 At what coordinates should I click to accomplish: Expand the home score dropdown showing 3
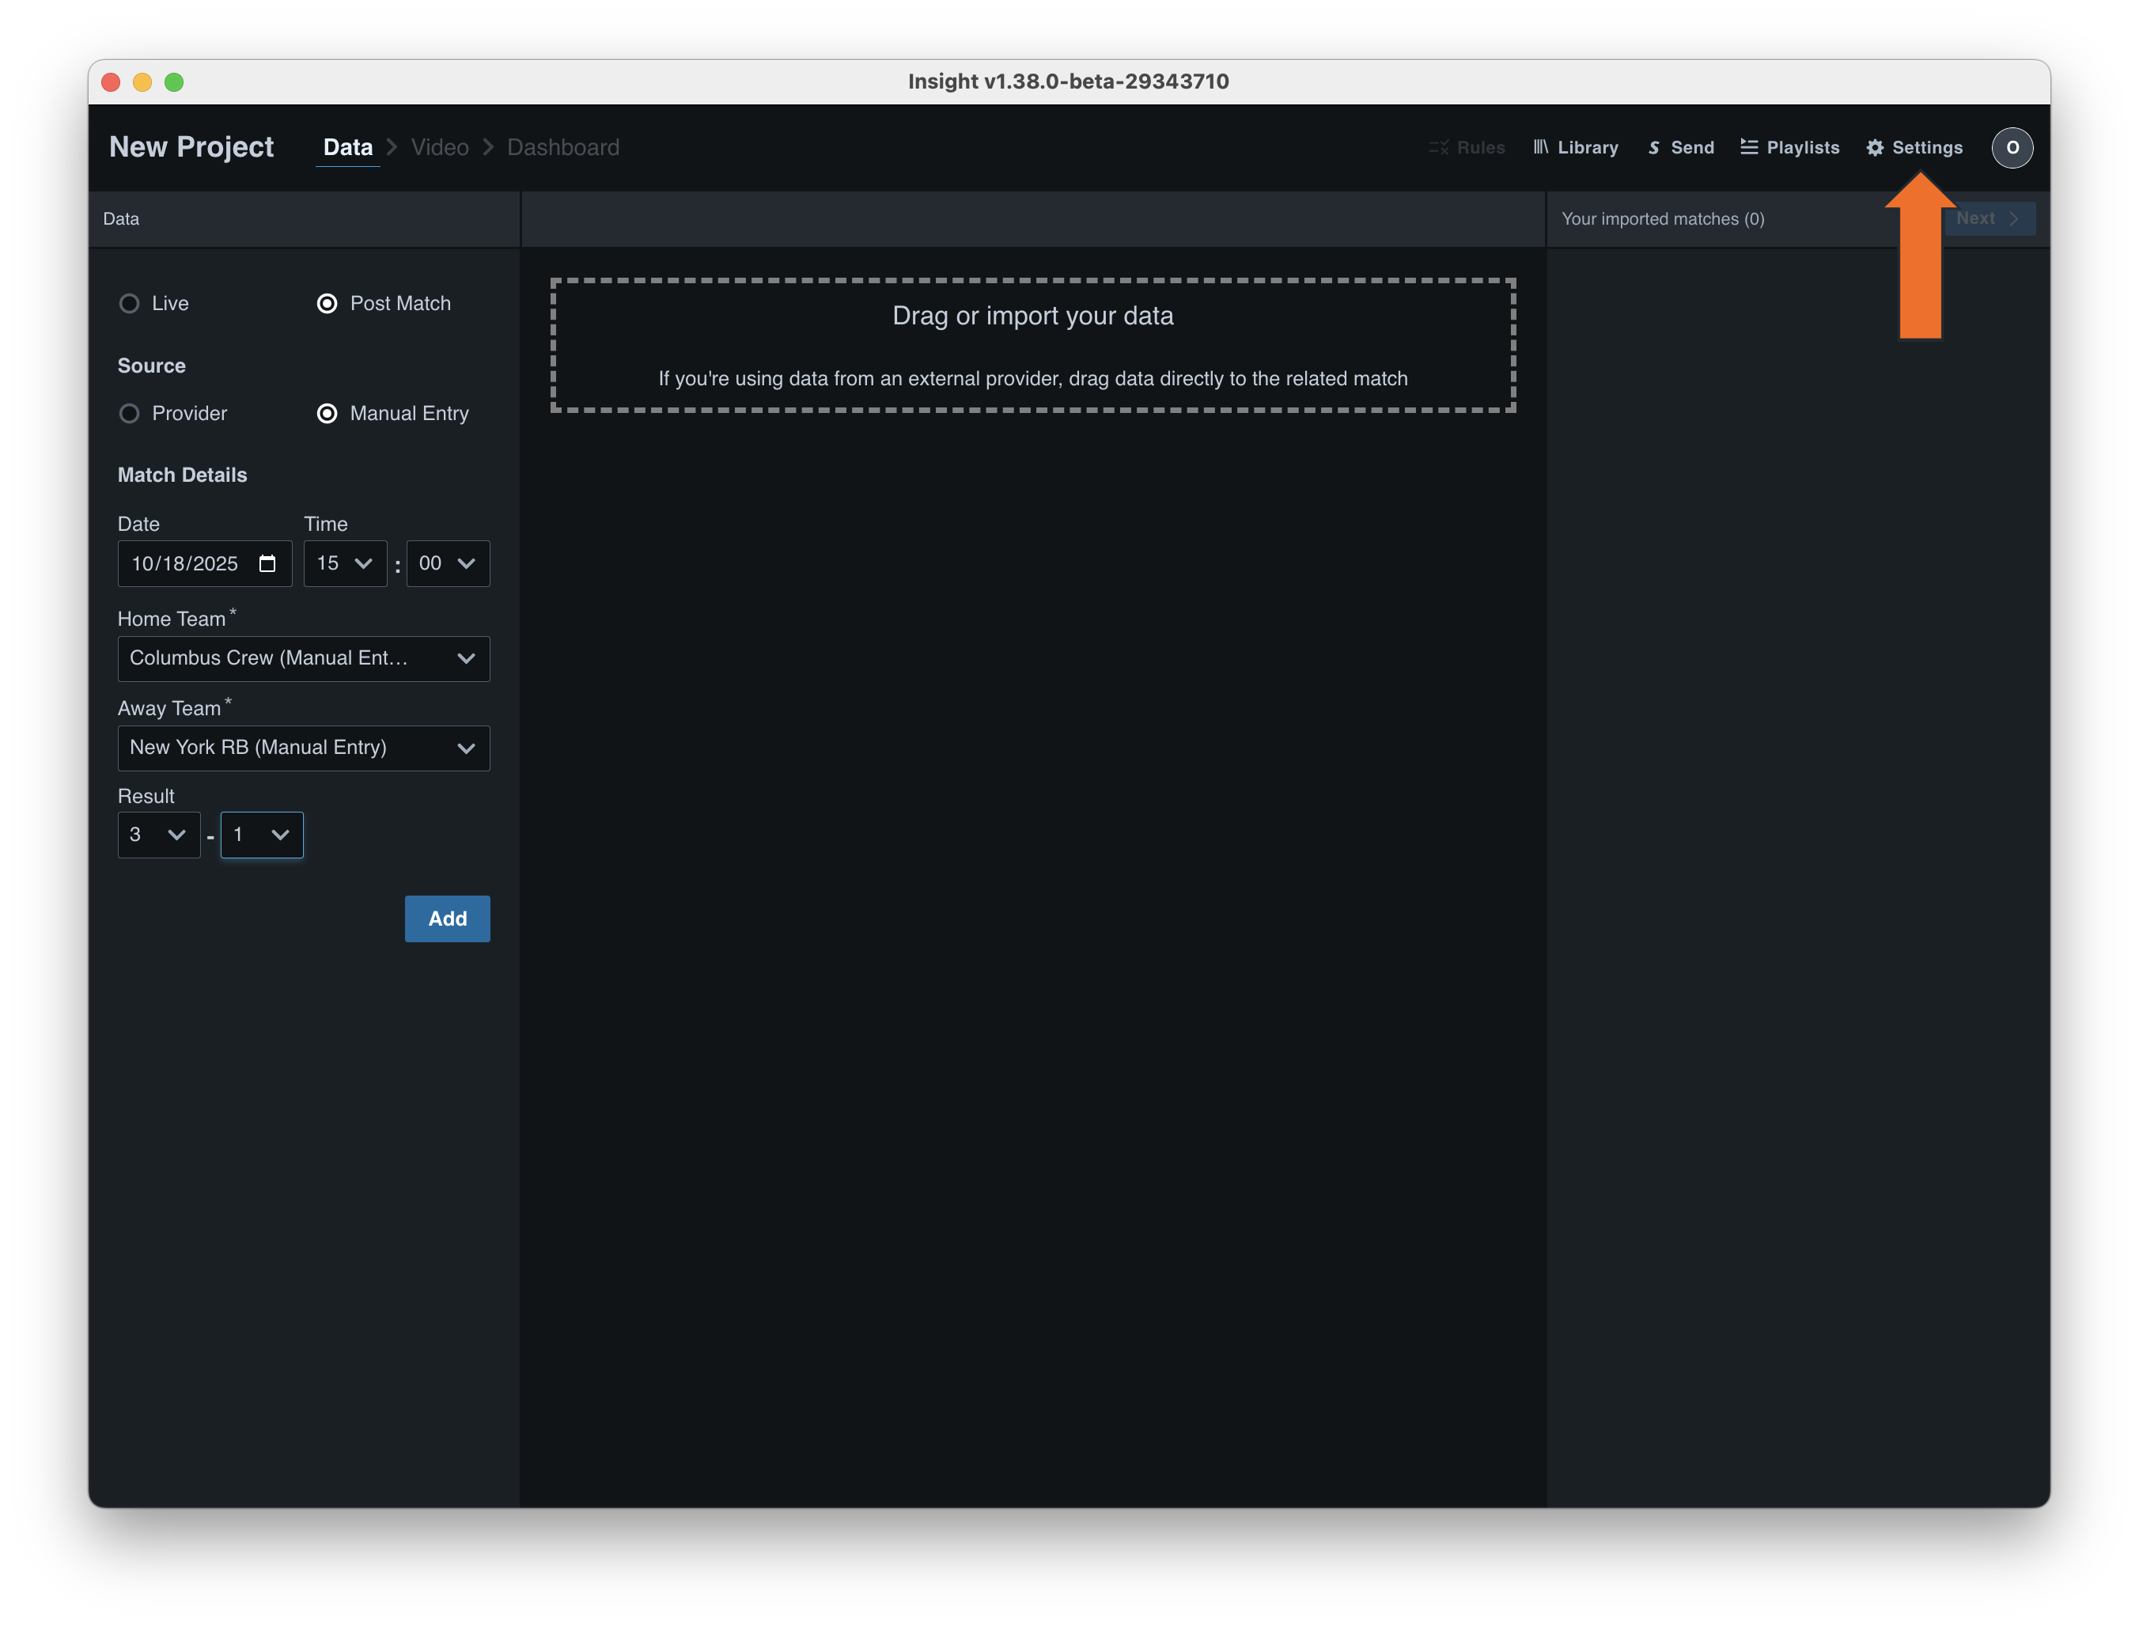[x=158, y=835]
